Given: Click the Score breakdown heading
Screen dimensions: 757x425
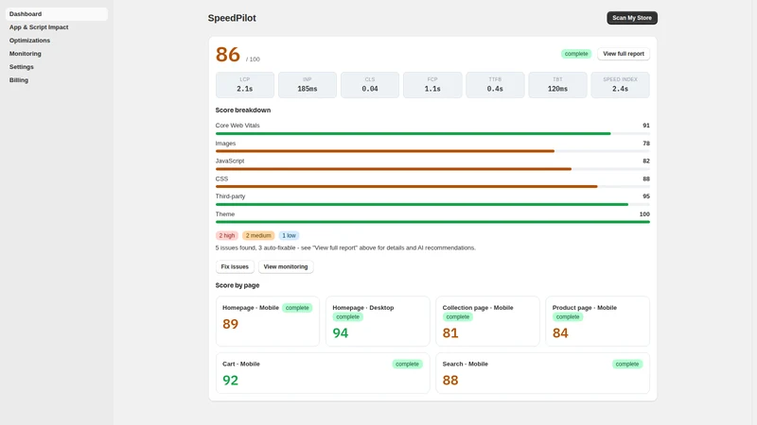Looking at the screenshot, I should [243, 110].
